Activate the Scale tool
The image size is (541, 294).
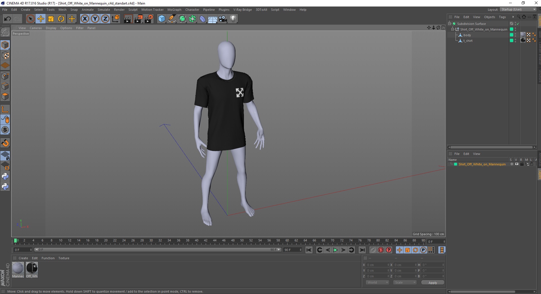click(x=51, y=19)
